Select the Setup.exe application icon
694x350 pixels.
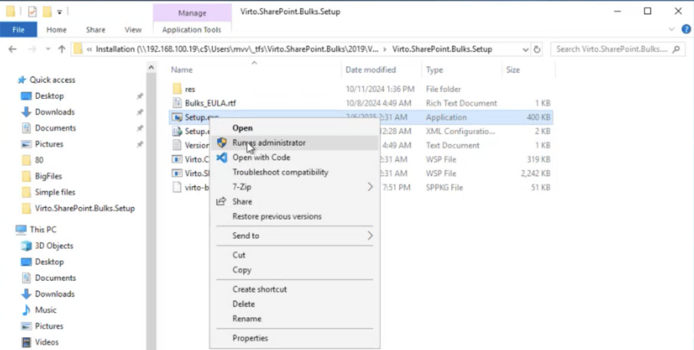[177, 117]
